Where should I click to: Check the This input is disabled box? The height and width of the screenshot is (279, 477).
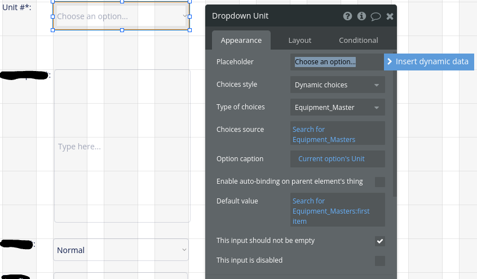[380, 260]
